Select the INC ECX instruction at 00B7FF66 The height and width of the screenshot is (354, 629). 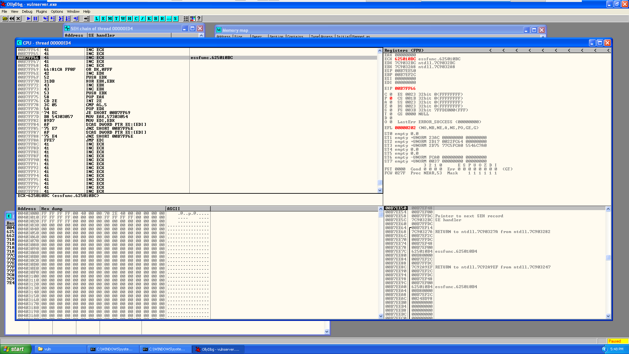click(x=95, y=58)
